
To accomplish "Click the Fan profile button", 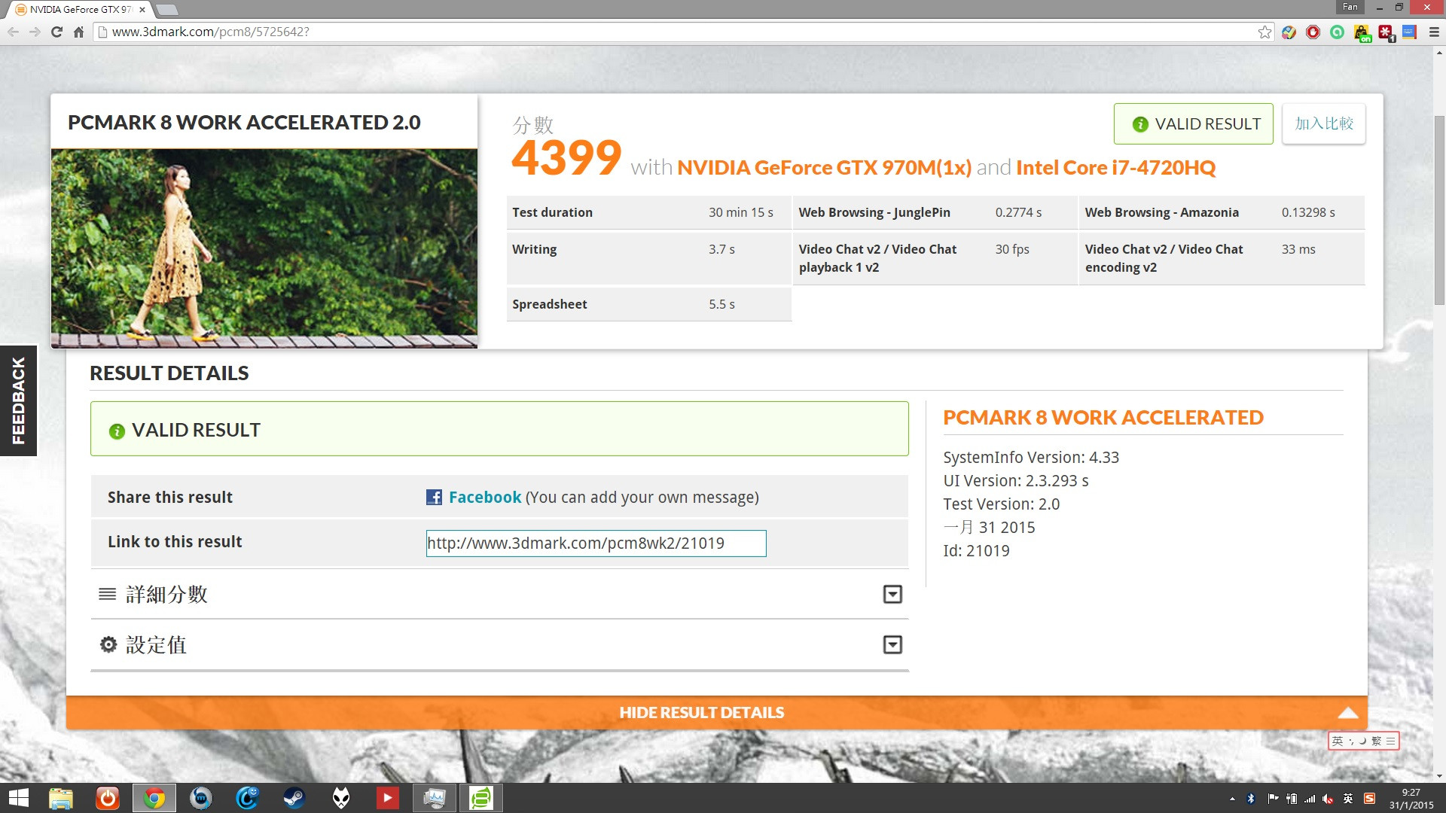I will (x=1350, y=7).
